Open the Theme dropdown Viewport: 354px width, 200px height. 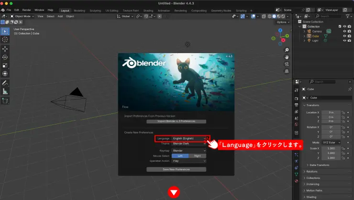point(189,144)
